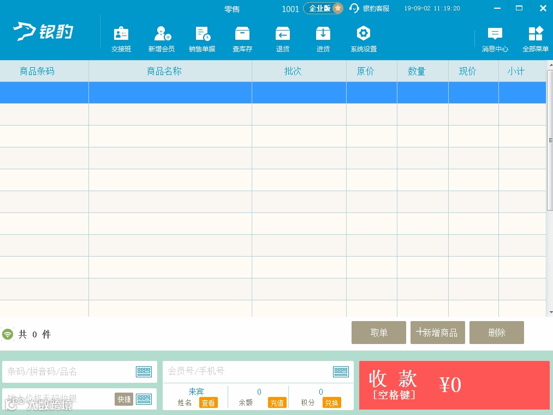This screenshot has width=553, height=415.
Task: Minimize the application window
Action: coord(497,8)
